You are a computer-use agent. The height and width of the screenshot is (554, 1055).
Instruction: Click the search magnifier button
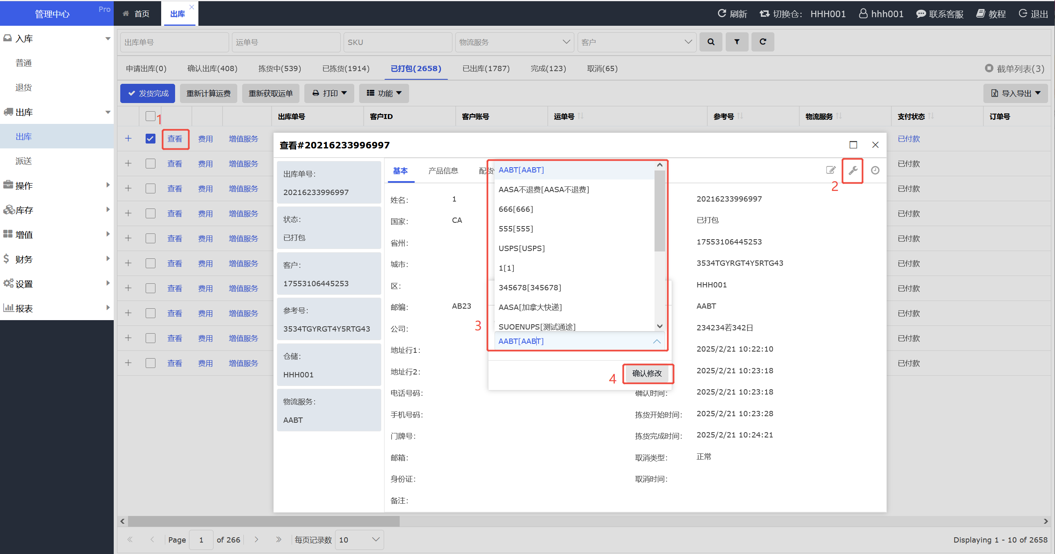711,42
